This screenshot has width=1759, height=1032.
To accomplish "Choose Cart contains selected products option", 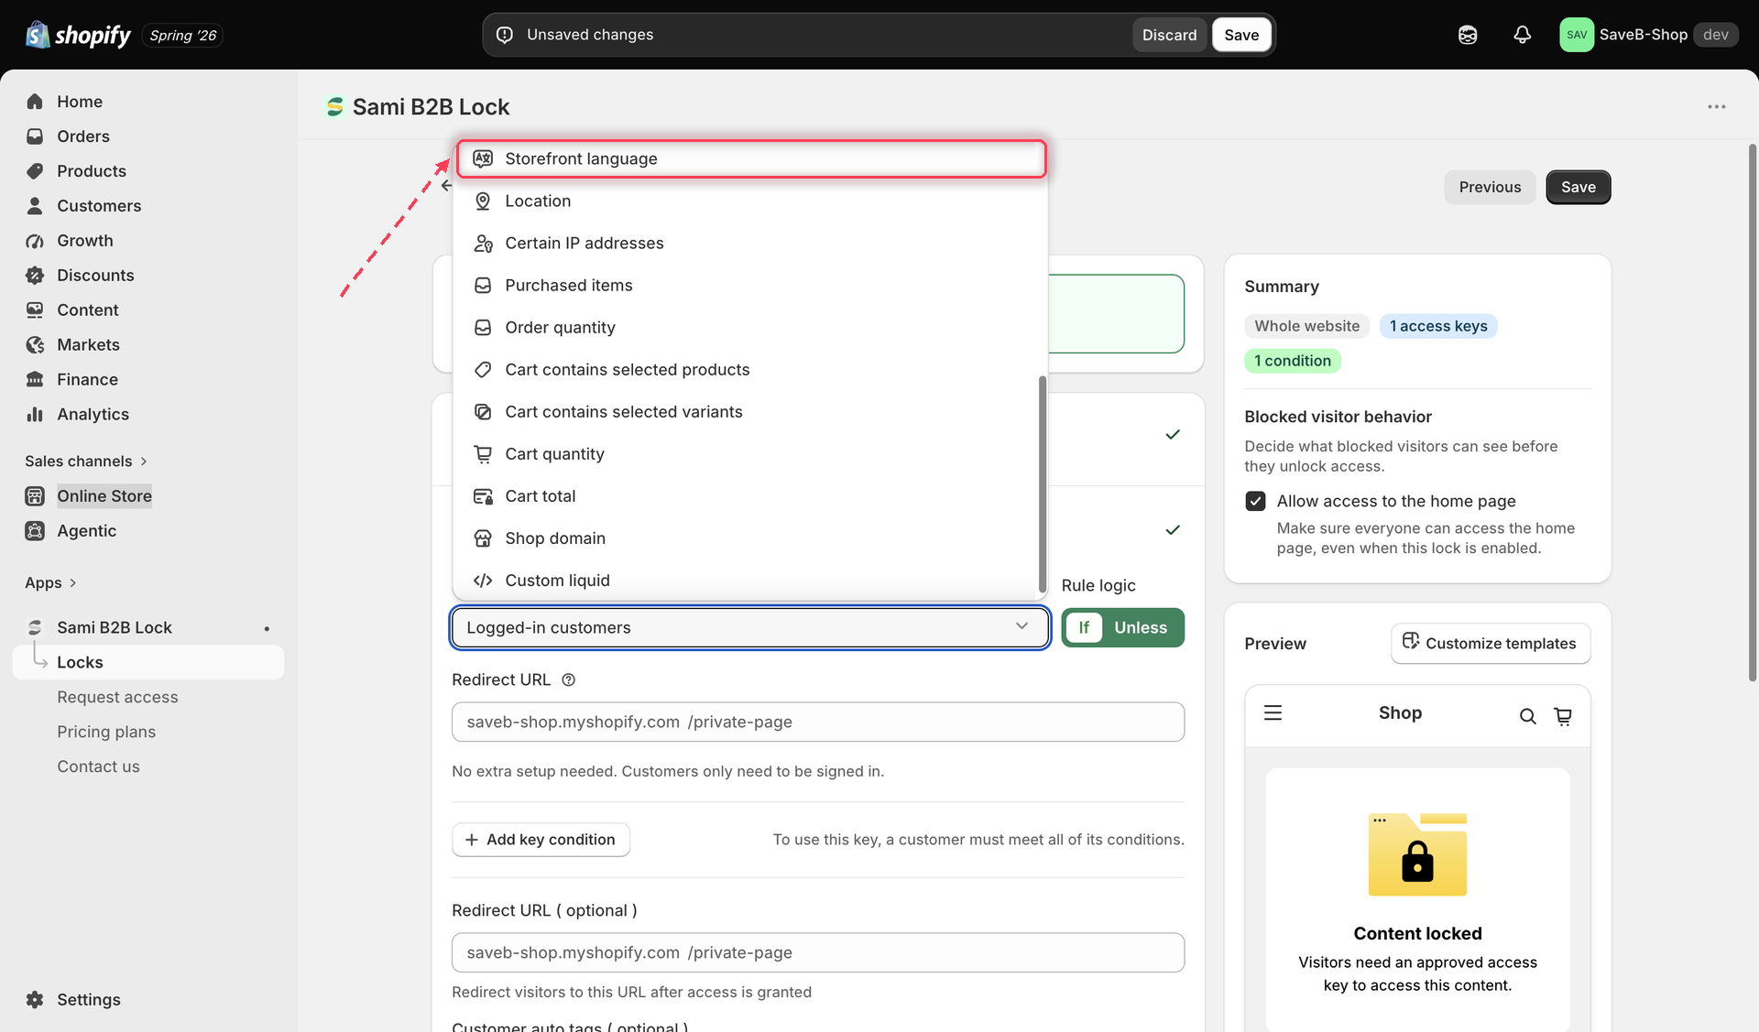I will click(x=747, y=369).
